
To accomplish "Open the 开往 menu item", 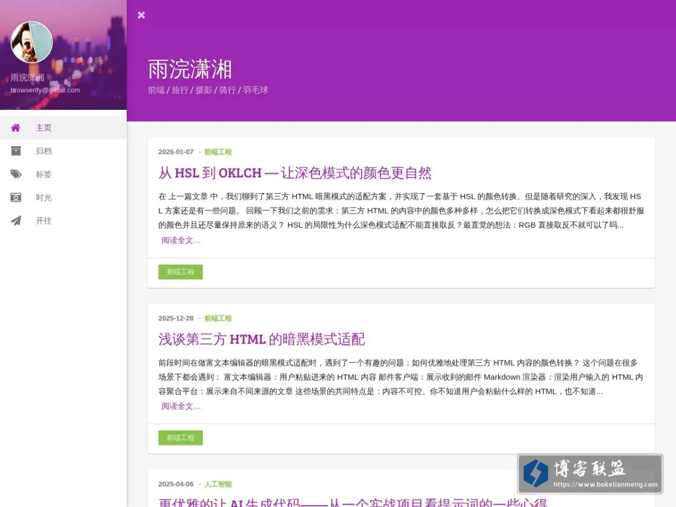I will point(63,221).
